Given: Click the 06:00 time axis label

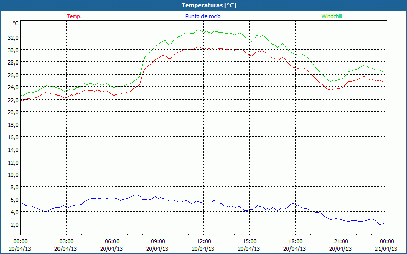Looking at the screenshot, I should [x=112, y=242].
